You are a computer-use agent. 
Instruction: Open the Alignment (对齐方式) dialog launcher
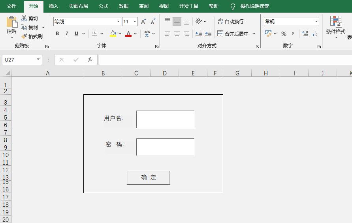click(x=258, y=47)
